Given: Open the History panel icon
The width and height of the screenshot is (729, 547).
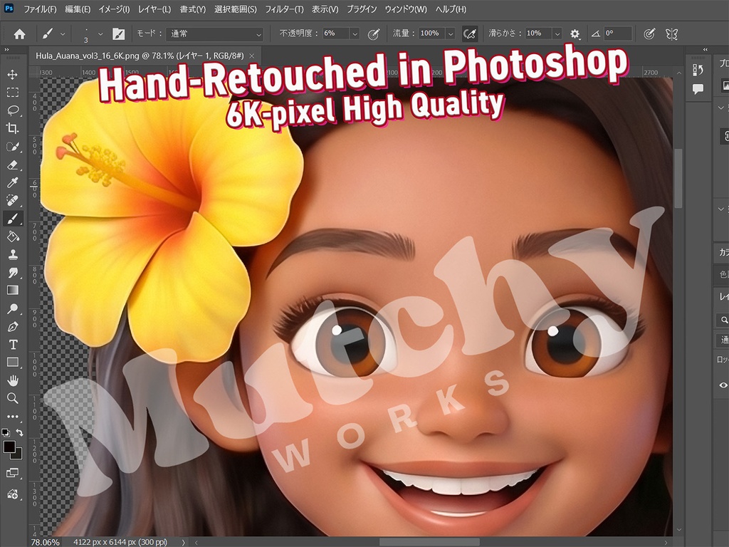Looking at the screenshot, I should click(698, 71).
